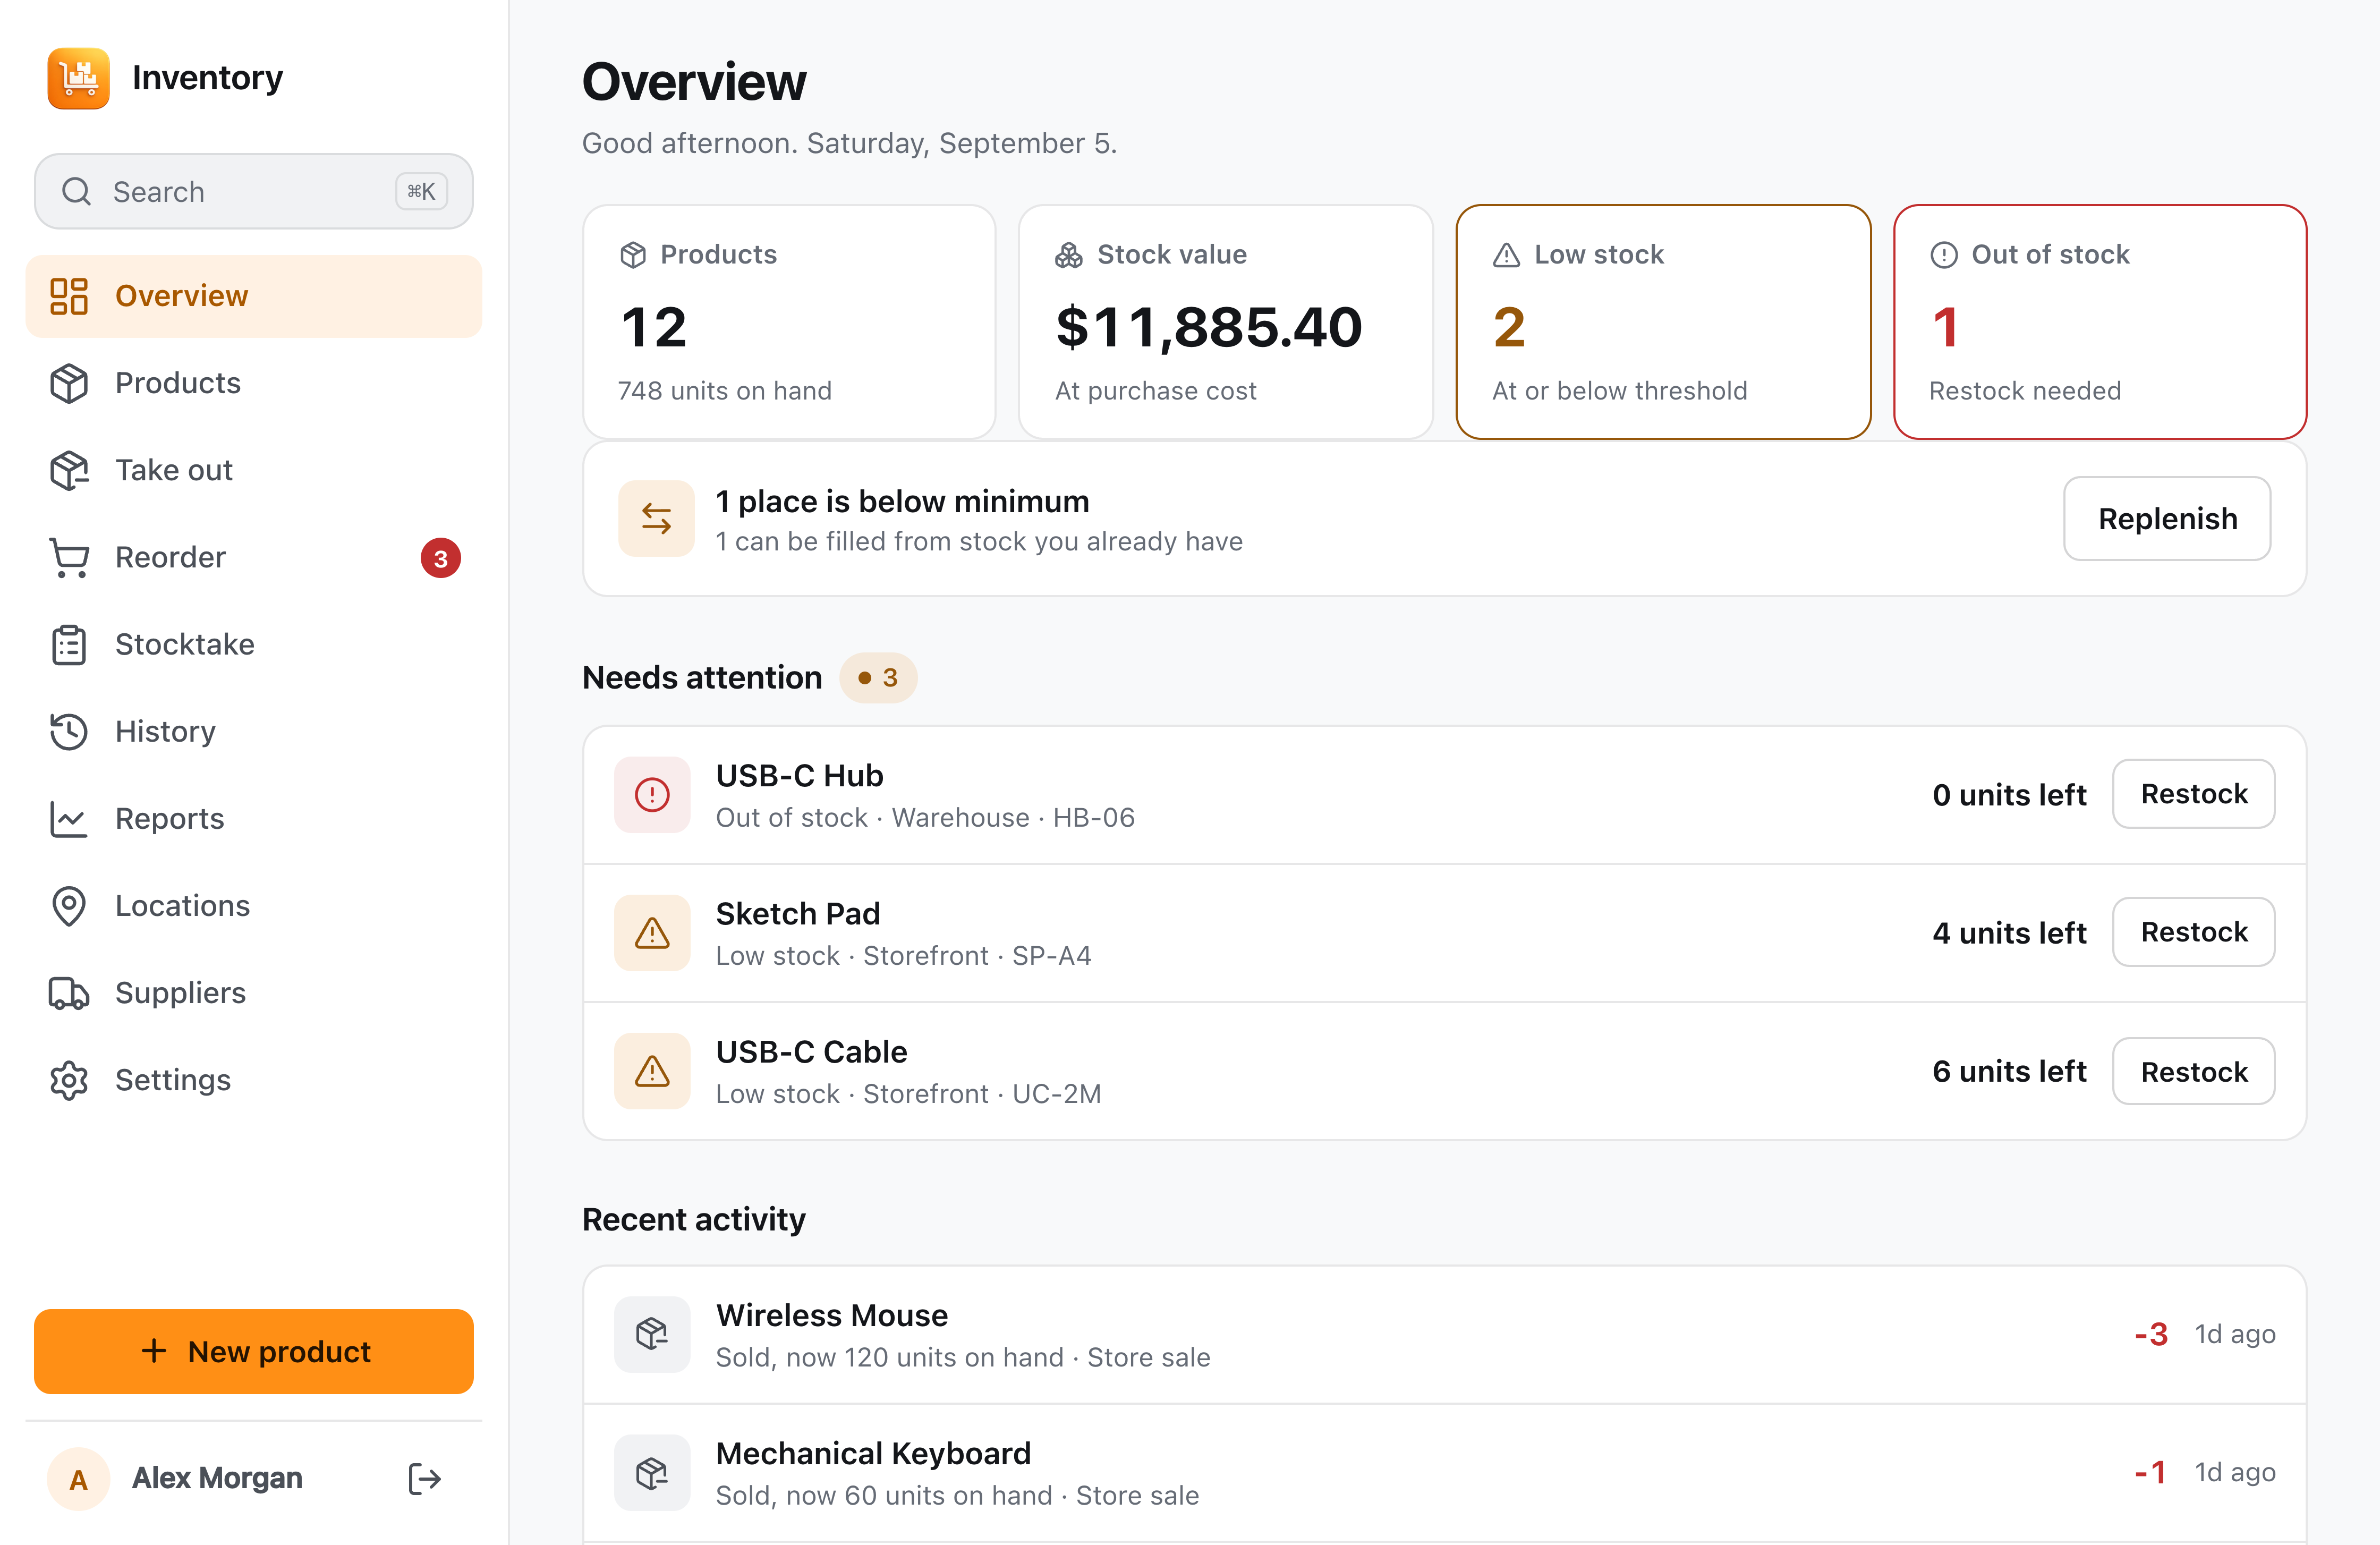Go to Products in the sidebar
The image size is (2380, 1545).
click(254, 383)
